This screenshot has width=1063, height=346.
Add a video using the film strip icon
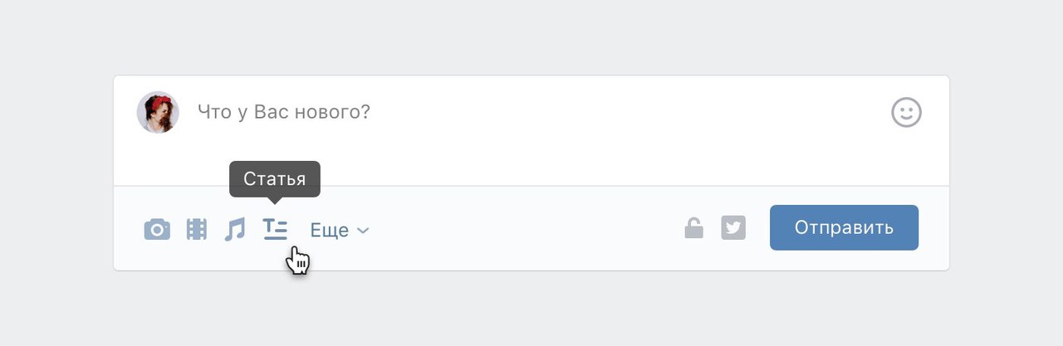[x=197, y=229]
